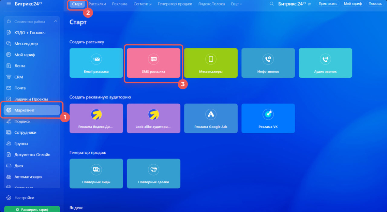387x212 pixels.
Task: Open Автоматизация in the sidebar
Action: [x=32, y=177]
